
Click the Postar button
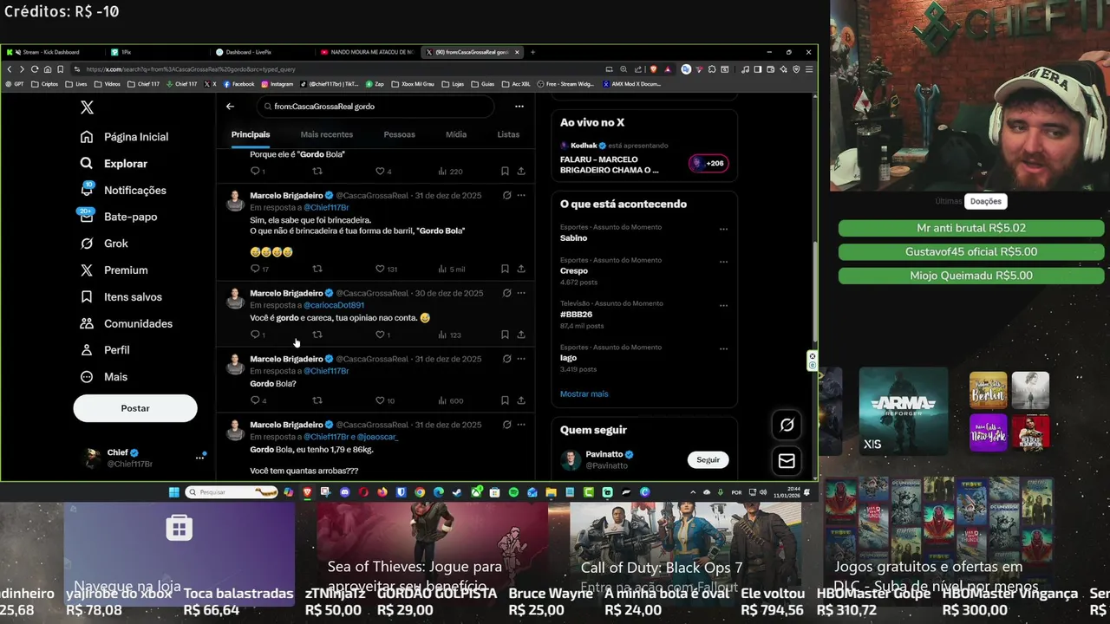135,408
